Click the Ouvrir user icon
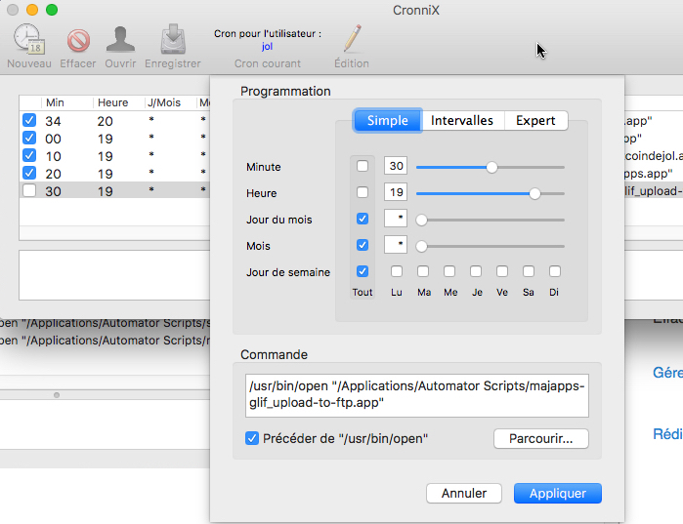 [x=120, y=40]
